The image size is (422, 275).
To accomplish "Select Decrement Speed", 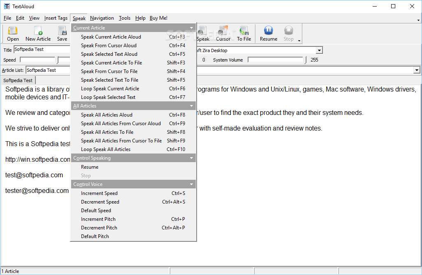I will (133, 202).
